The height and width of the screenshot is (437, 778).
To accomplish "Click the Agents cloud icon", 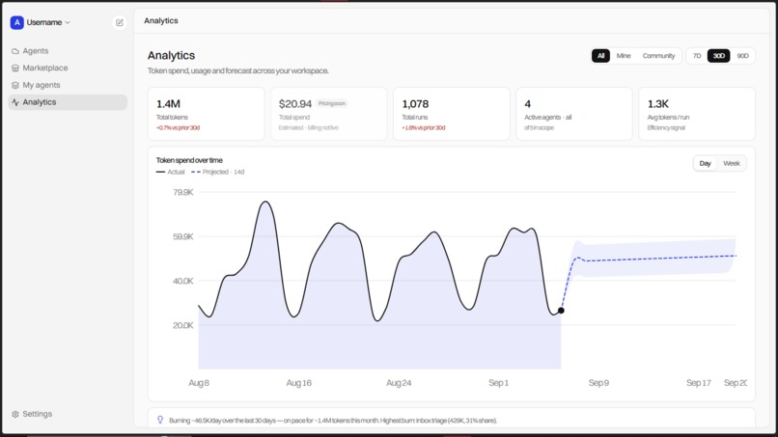I will pos(15,51).
